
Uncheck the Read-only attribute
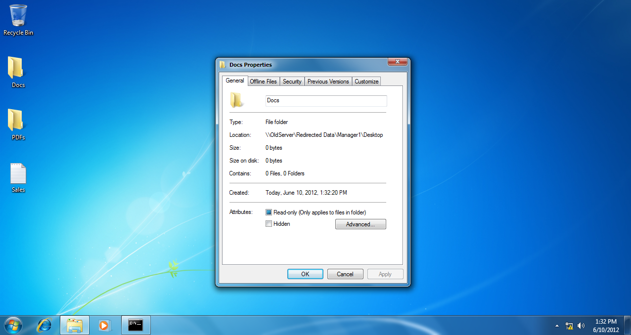269,212
